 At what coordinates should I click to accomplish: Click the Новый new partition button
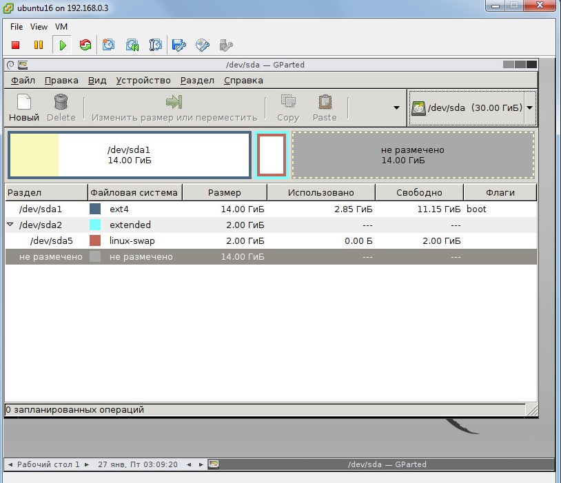24,107
